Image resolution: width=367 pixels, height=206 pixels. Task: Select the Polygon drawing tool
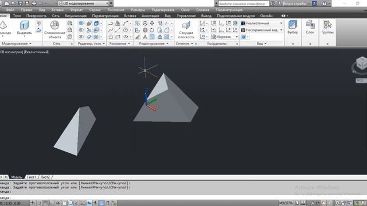111,37
